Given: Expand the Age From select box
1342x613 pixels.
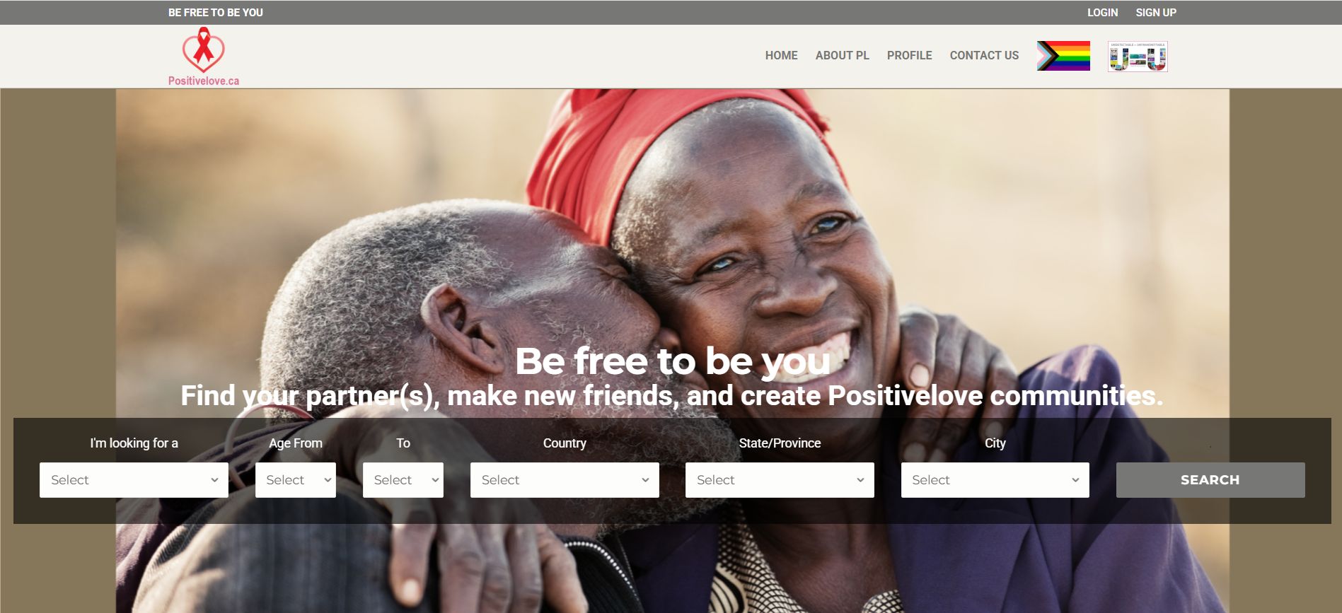Looking at the screenshot, I should 296,480.
